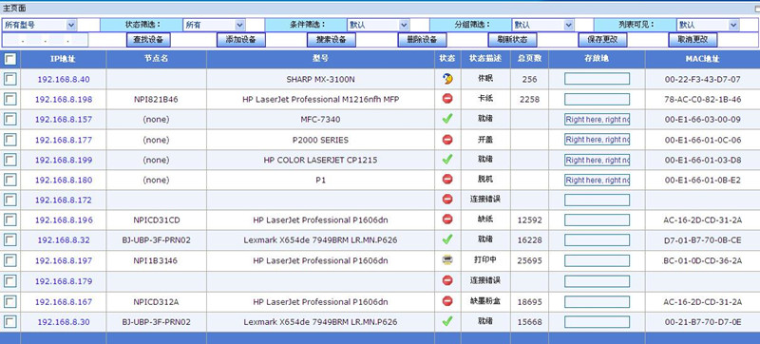Click toner-missing red icon for 192.168.8.167

click(x=447, y=301)
